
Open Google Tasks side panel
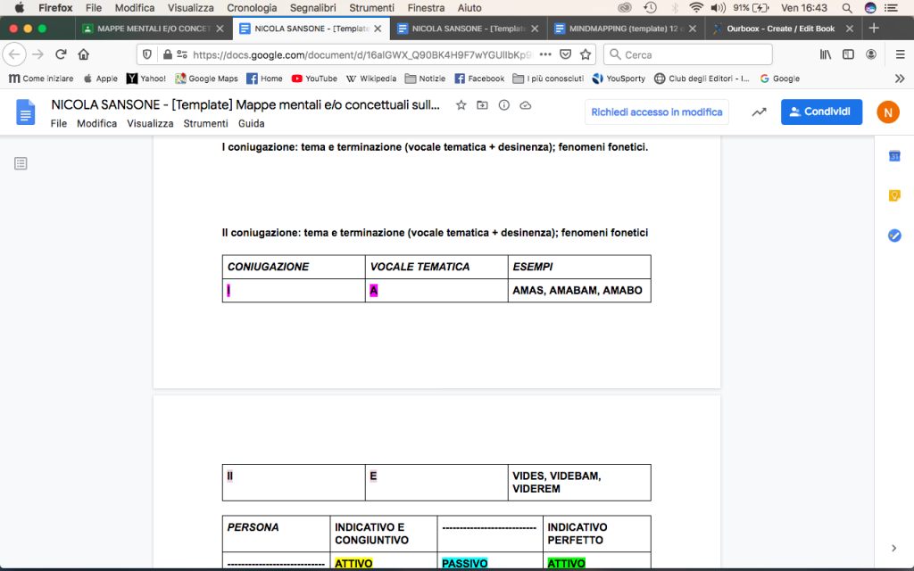pos(893,236)
